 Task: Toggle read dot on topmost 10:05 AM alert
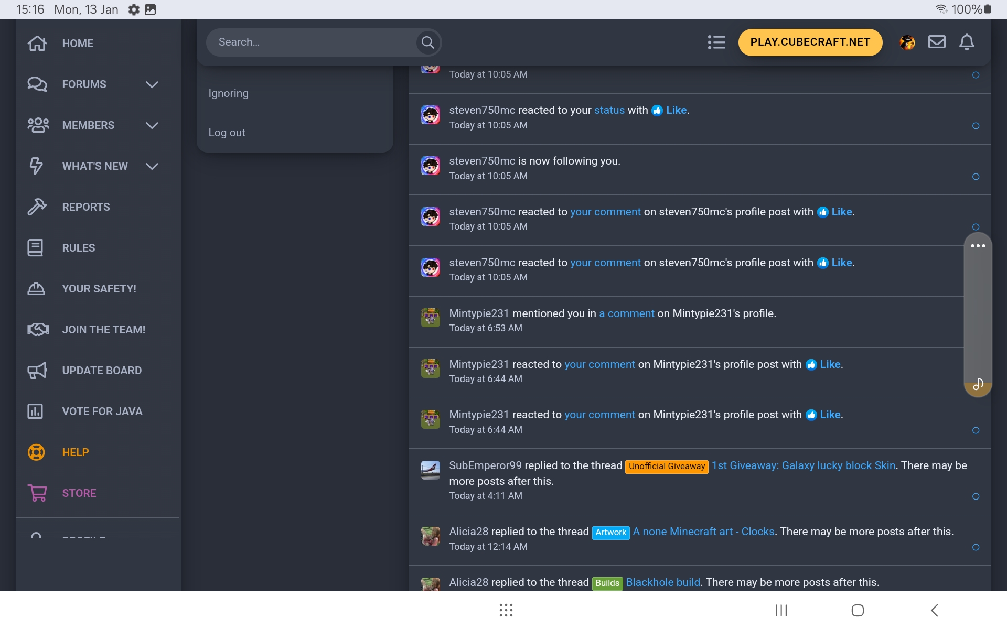[976, 75]
